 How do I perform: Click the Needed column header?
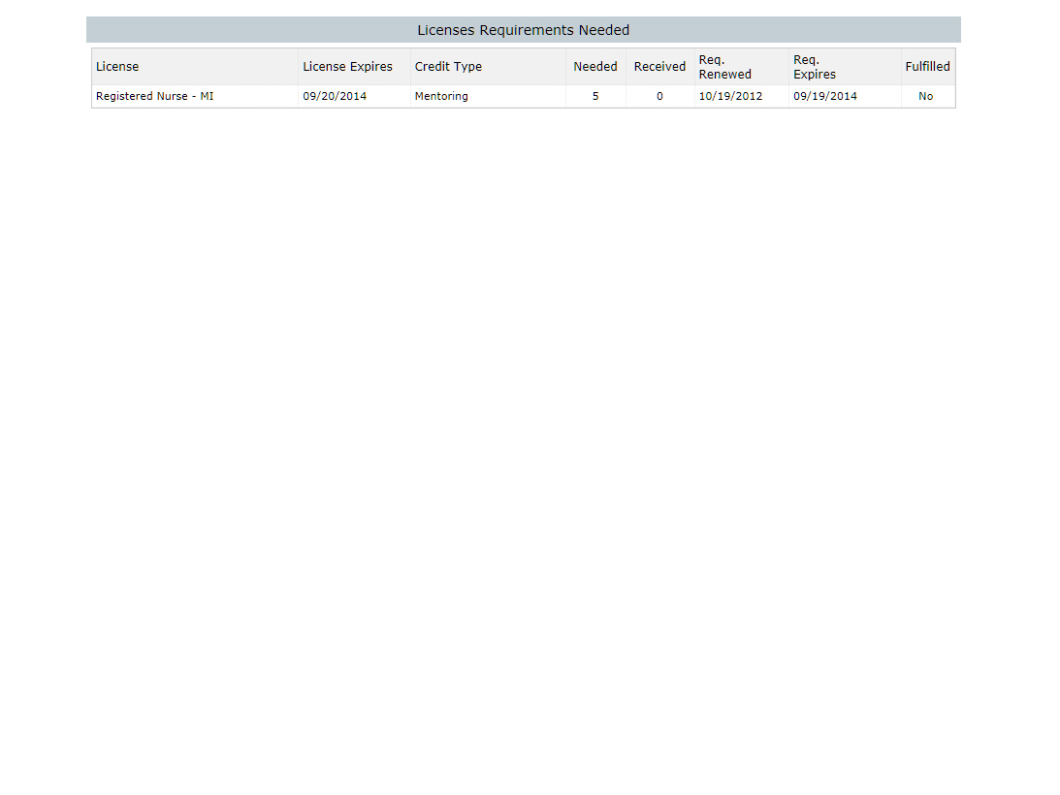point(594,67)
